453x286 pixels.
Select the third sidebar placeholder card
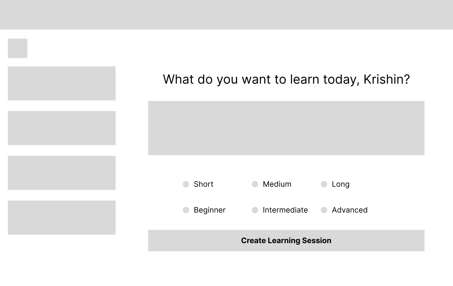tap(62, 173)
